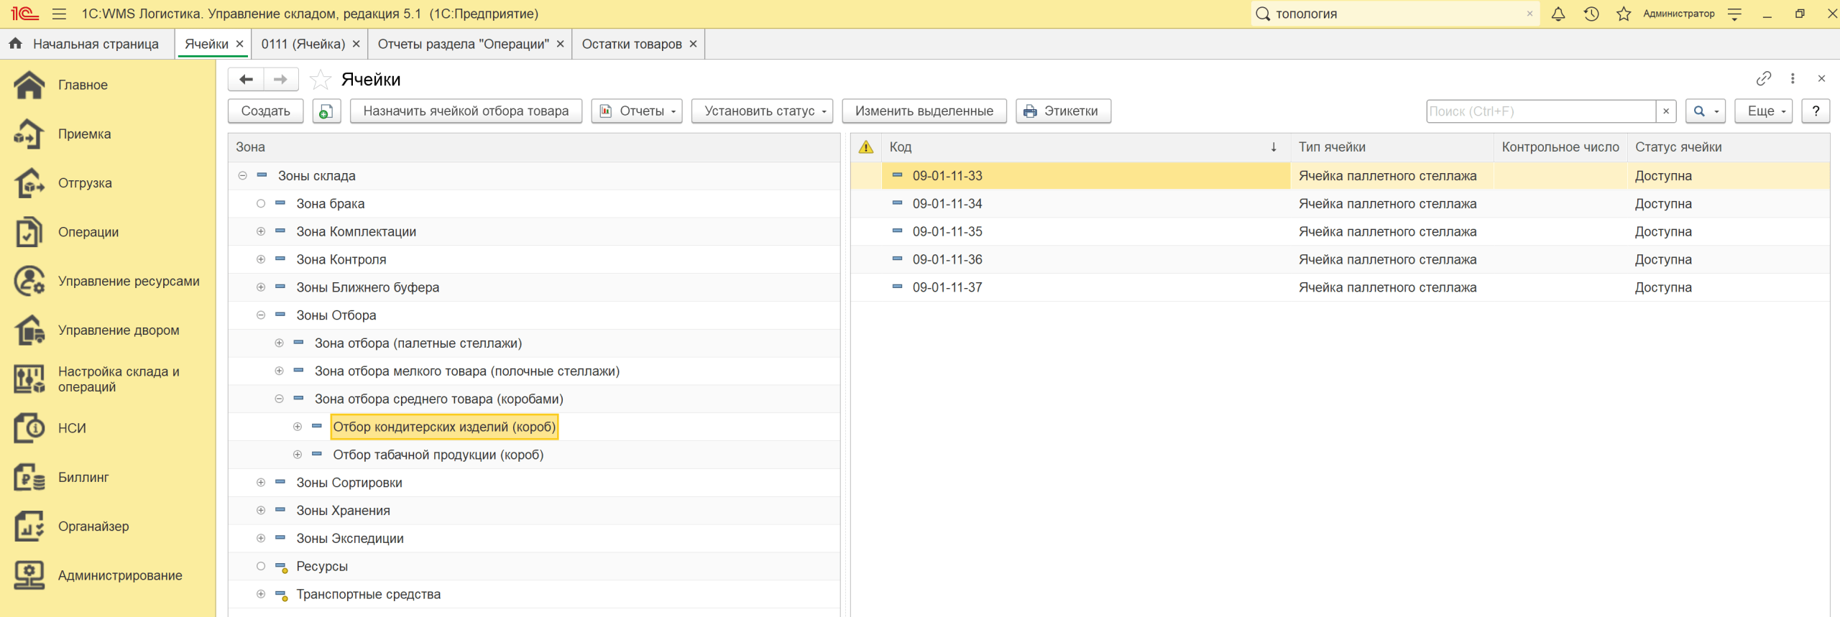
Task: Expand the Зона Комплектации node
Action: click(x=261, y=231)
